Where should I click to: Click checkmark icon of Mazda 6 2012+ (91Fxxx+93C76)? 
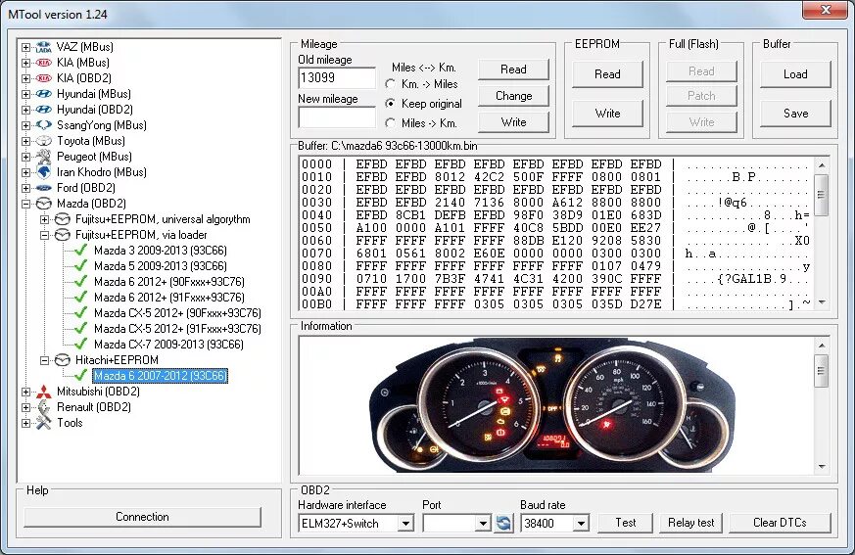pos(80,298)
